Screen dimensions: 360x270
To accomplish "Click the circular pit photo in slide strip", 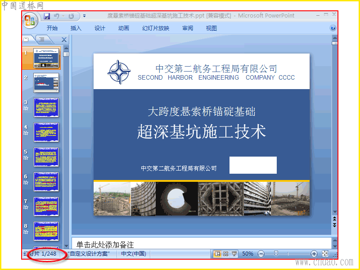I will click(112, 199).
